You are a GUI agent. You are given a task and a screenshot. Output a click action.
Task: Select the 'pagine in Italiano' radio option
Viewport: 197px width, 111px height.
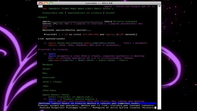73,24
